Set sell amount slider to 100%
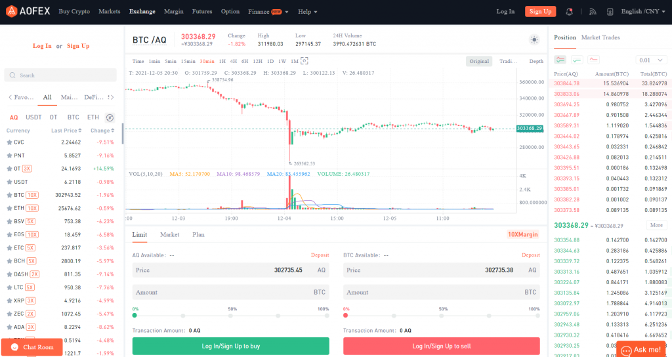 [537, 316]
